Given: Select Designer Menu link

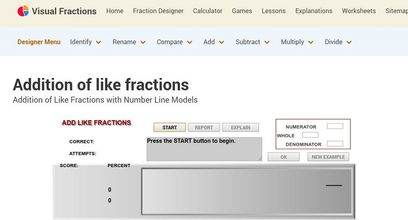Looking at the screenshot, I should [x=39, y=42].
